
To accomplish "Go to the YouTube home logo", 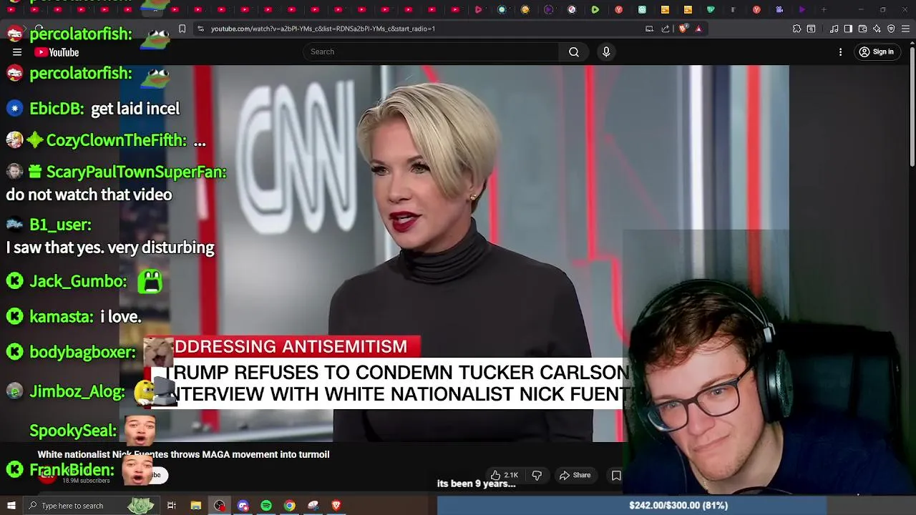I will pos(57,52).
